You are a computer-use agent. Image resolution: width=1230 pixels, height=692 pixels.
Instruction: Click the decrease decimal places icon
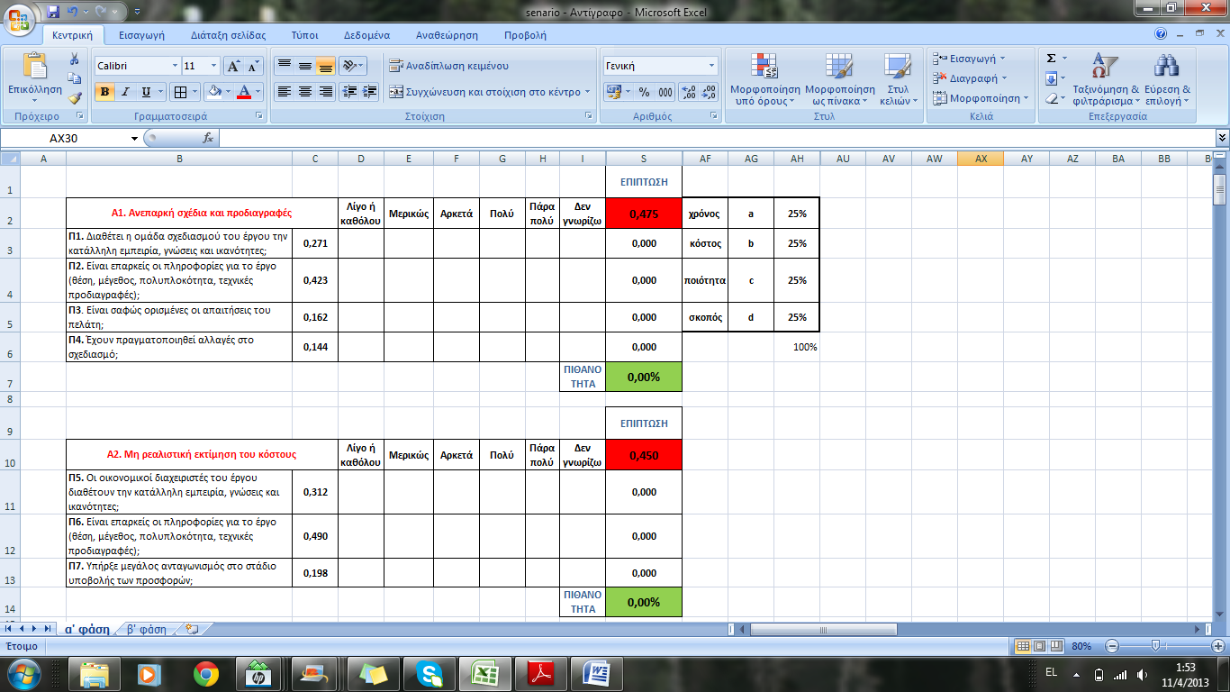click(x=709, y=92)
